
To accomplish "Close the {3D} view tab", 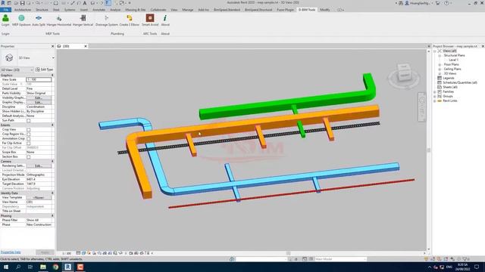I will pyautogui.click(x=86, y=46).
